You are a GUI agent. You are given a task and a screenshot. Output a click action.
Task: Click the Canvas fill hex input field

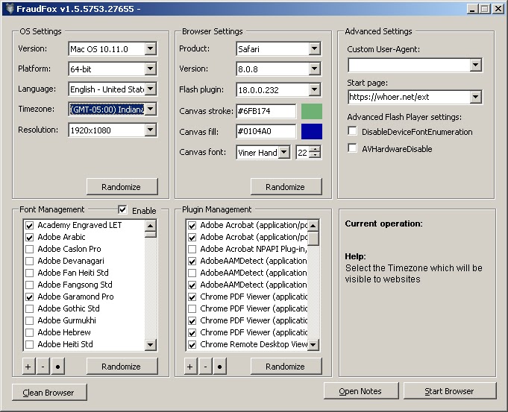[x=266, y=131]
